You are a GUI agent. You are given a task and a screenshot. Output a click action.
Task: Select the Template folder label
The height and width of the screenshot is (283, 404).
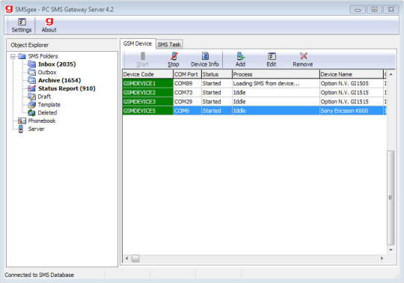[x=49, y=104]
